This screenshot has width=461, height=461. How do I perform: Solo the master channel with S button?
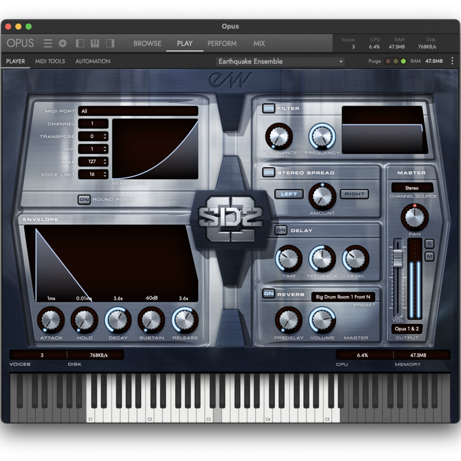click(429, 244)
